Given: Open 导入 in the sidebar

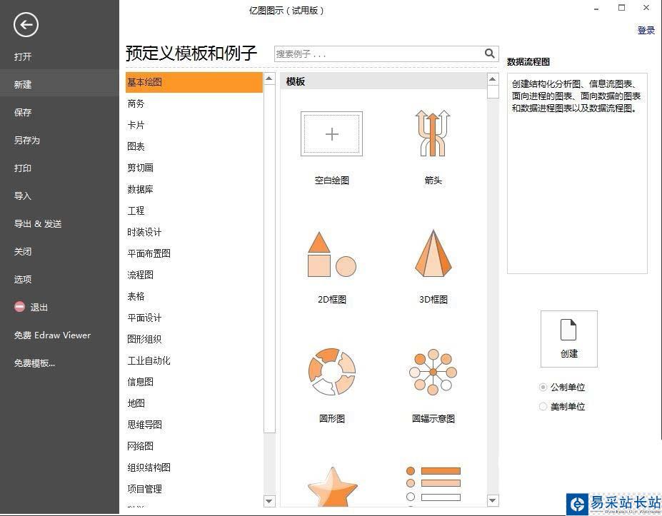Looking at the screenshot, I should pos(23,196).
